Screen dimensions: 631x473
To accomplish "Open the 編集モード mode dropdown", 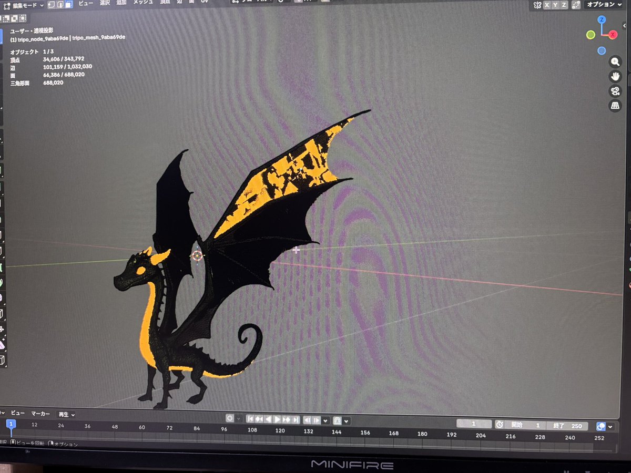I will coord(24,5).
